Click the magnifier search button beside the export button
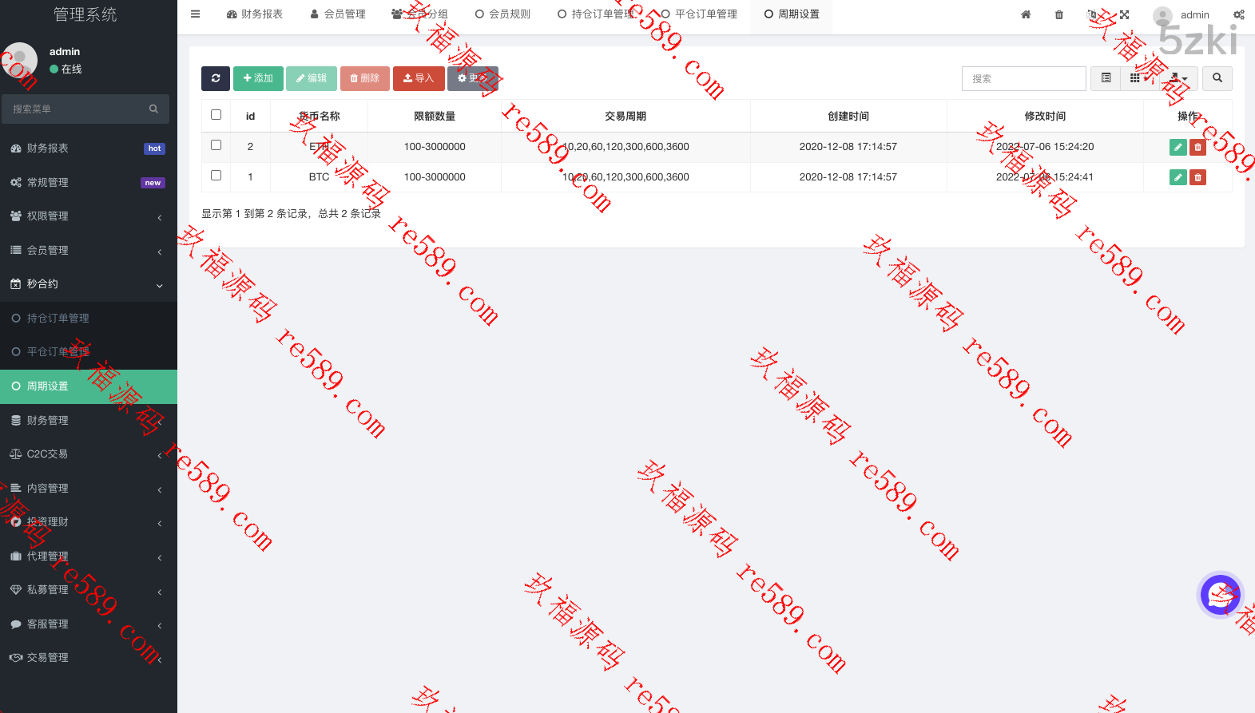Screen dimensions: 1255x713 tap(1217, 78)
